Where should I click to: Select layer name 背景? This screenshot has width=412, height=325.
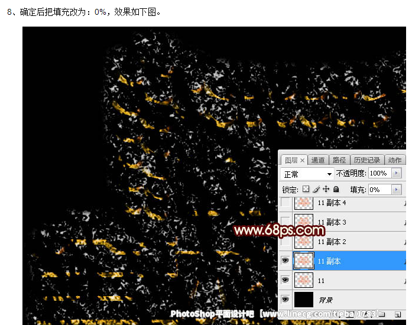(x=326, y=300)
